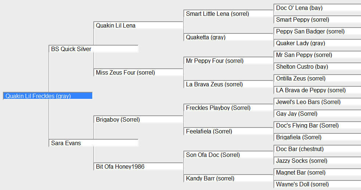
Task: Select La Brava Zeus (sorrel)
Action: pos(228,84)
